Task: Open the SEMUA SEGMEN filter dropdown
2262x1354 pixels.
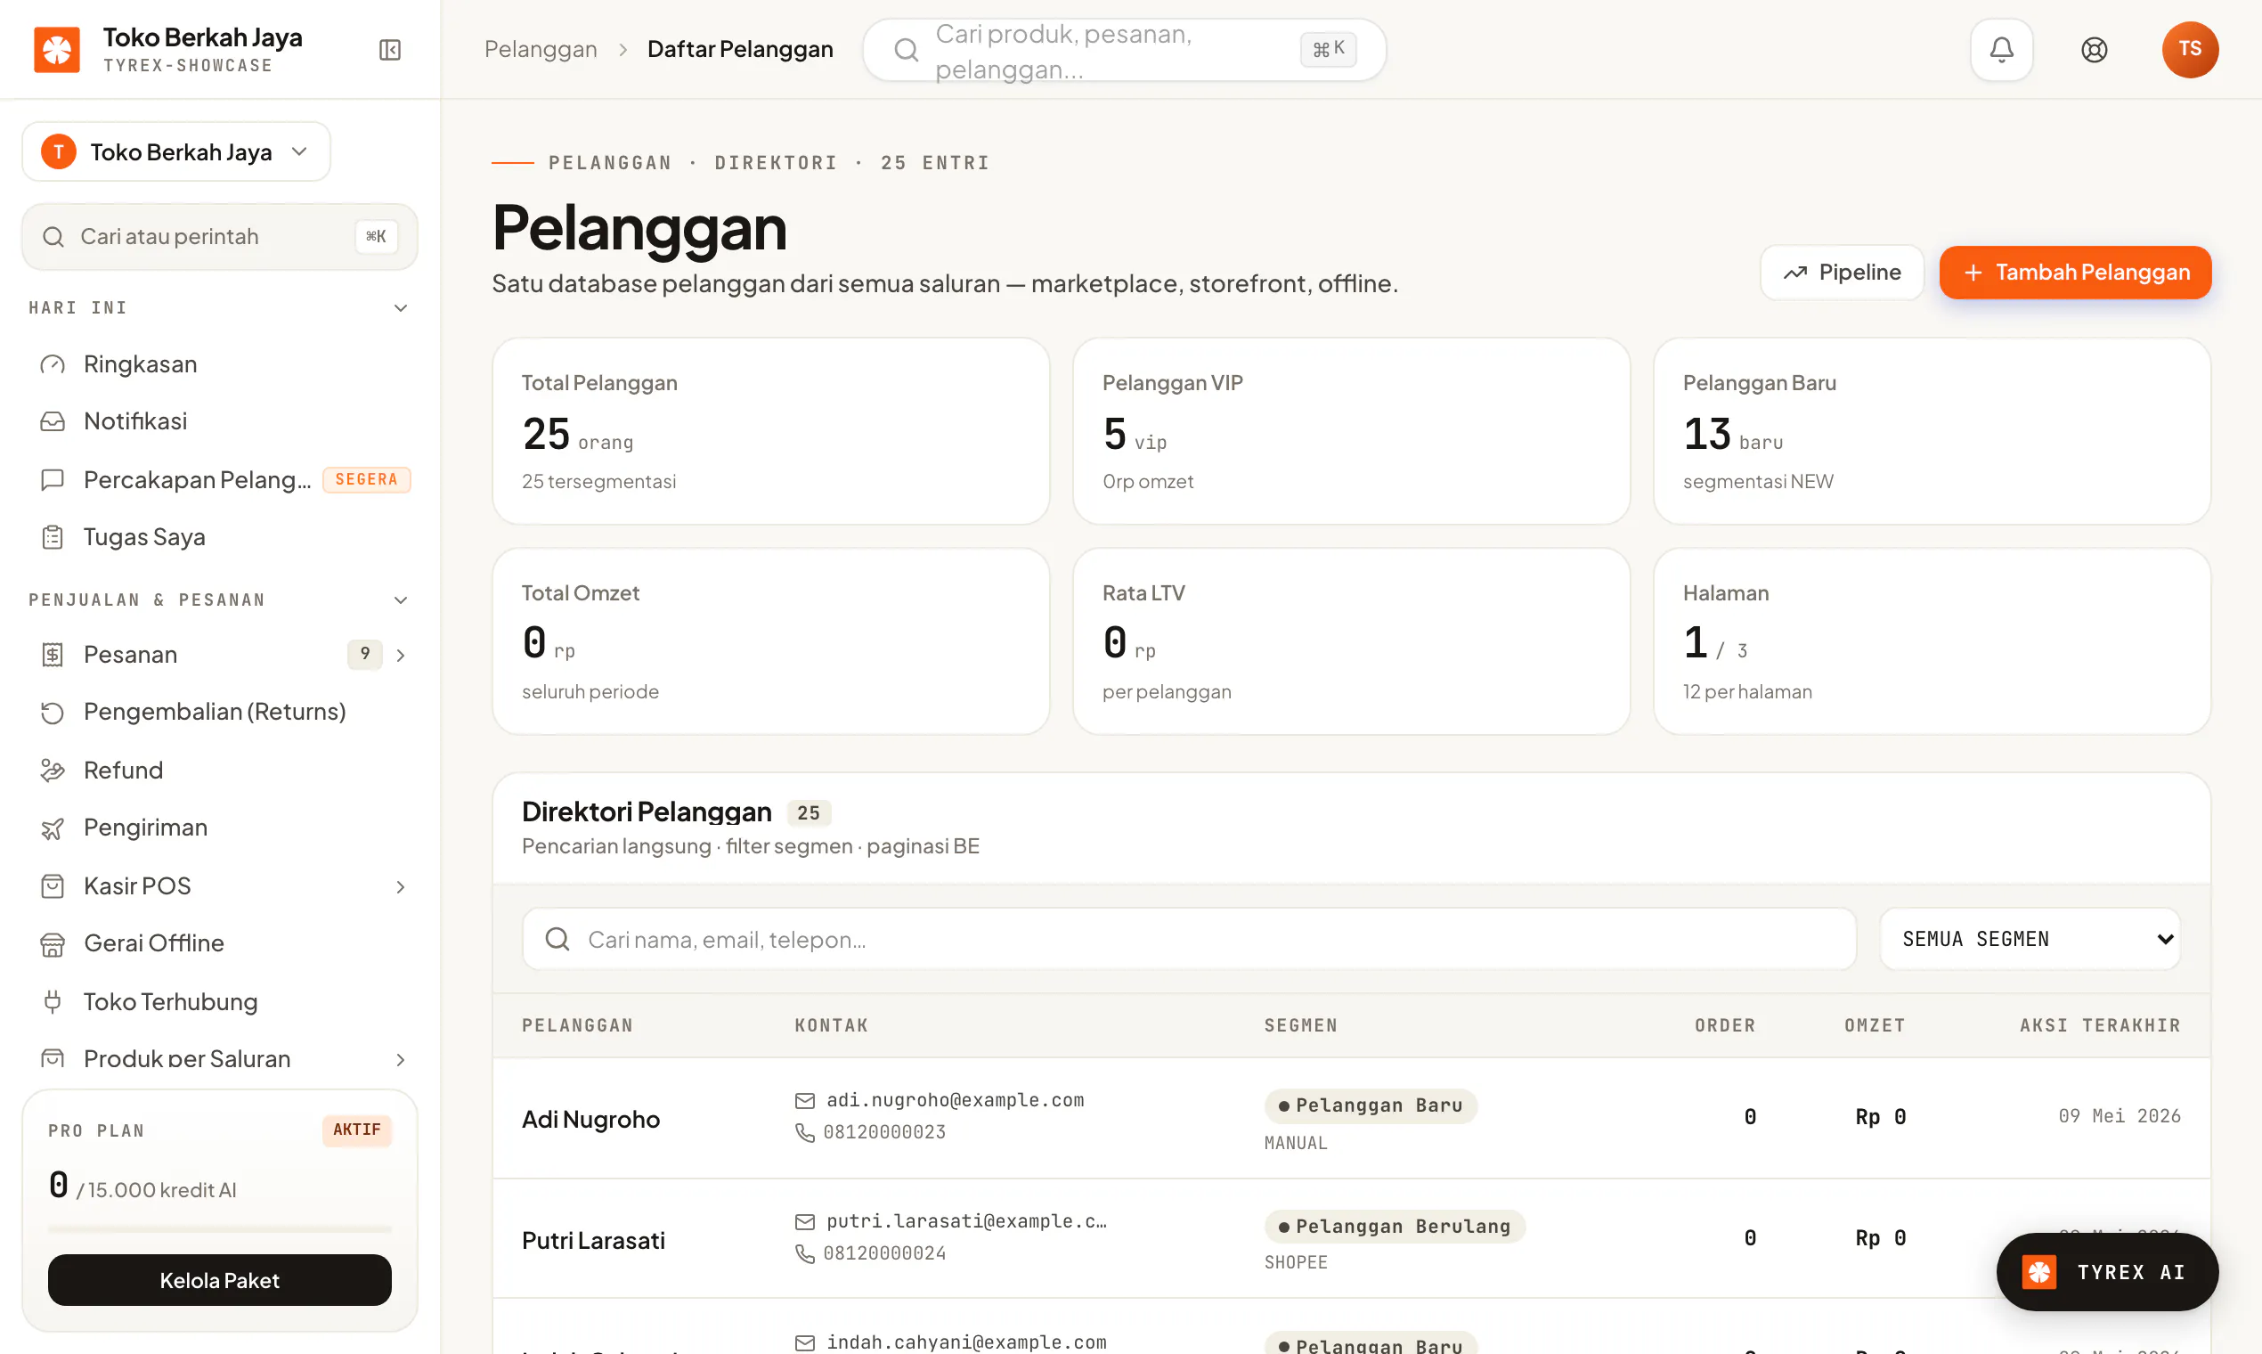Action: 2030,939
